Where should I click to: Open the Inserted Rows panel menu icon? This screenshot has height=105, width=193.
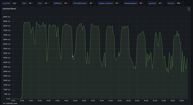(x=189, y=9)
